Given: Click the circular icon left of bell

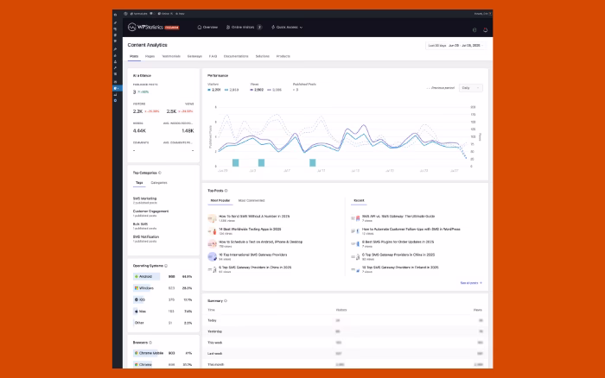Looking at the screenshot, I should tap(474, 29).
